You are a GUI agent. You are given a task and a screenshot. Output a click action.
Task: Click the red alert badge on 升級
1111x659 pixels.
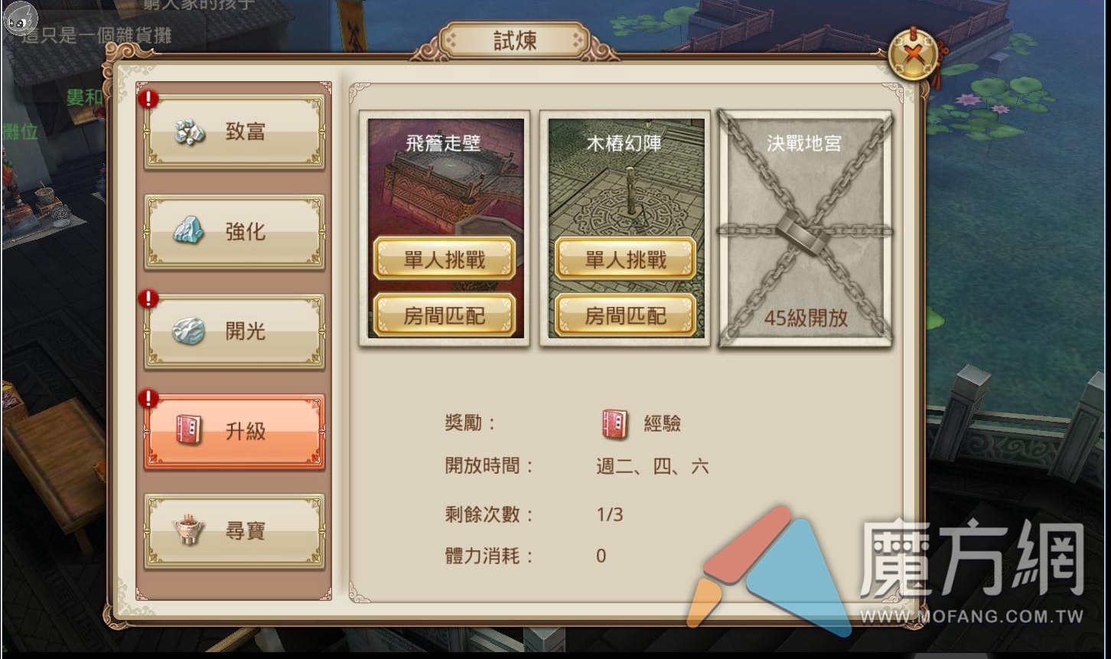tap(148, 399)
